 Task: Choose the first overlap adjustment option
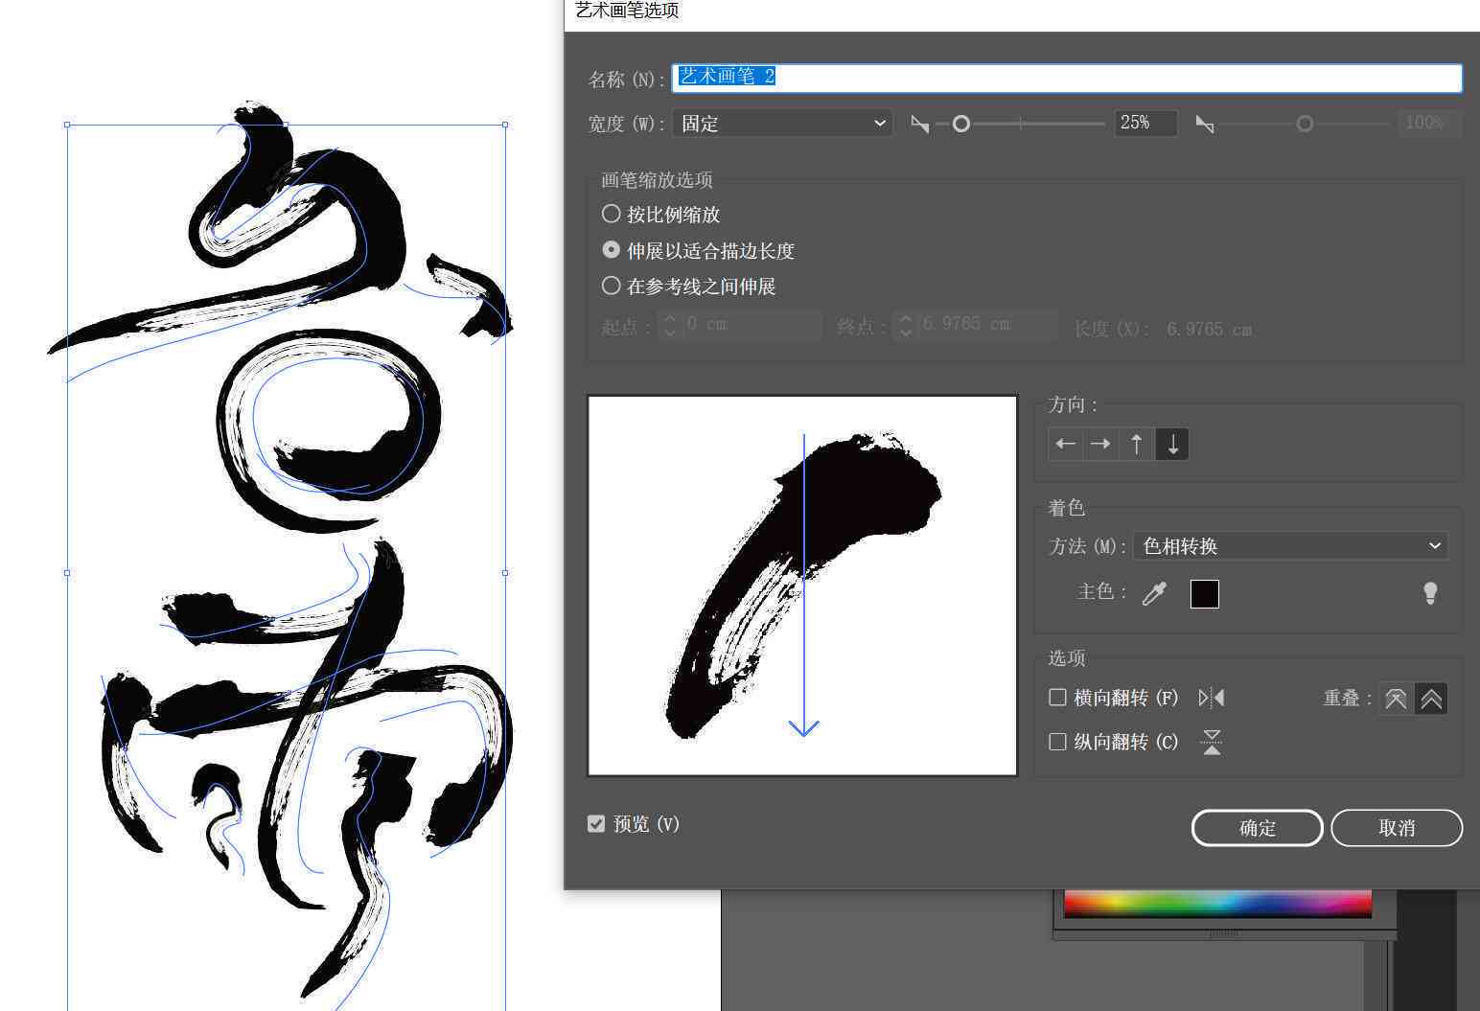1396,699
